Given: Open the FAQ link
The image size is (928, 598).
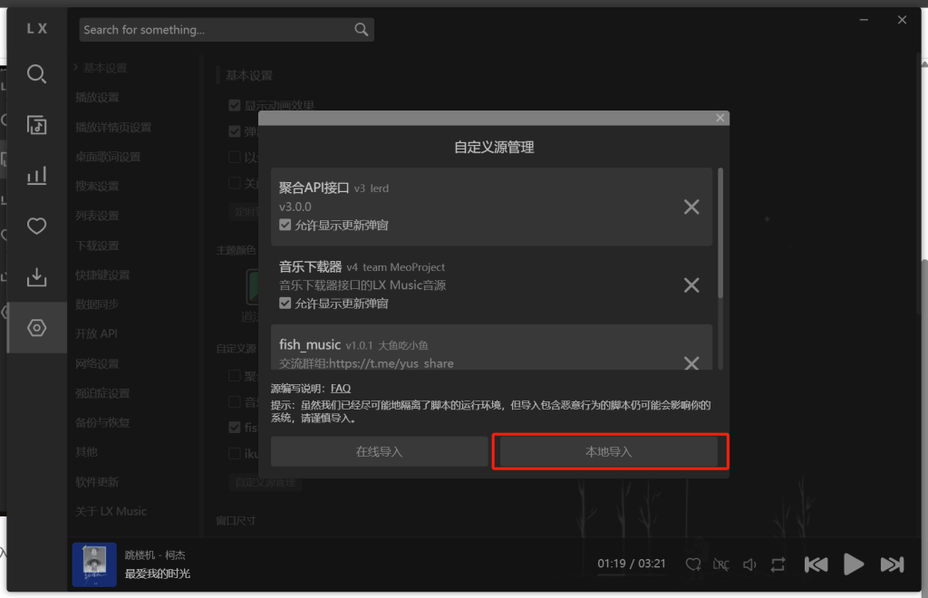Looking at the screenshot, I should 341,389.
